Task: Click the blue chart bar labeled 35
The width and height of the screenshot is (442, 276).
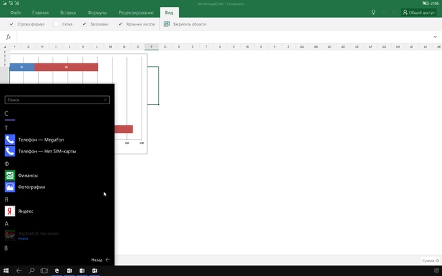Action: coord(22,67)
